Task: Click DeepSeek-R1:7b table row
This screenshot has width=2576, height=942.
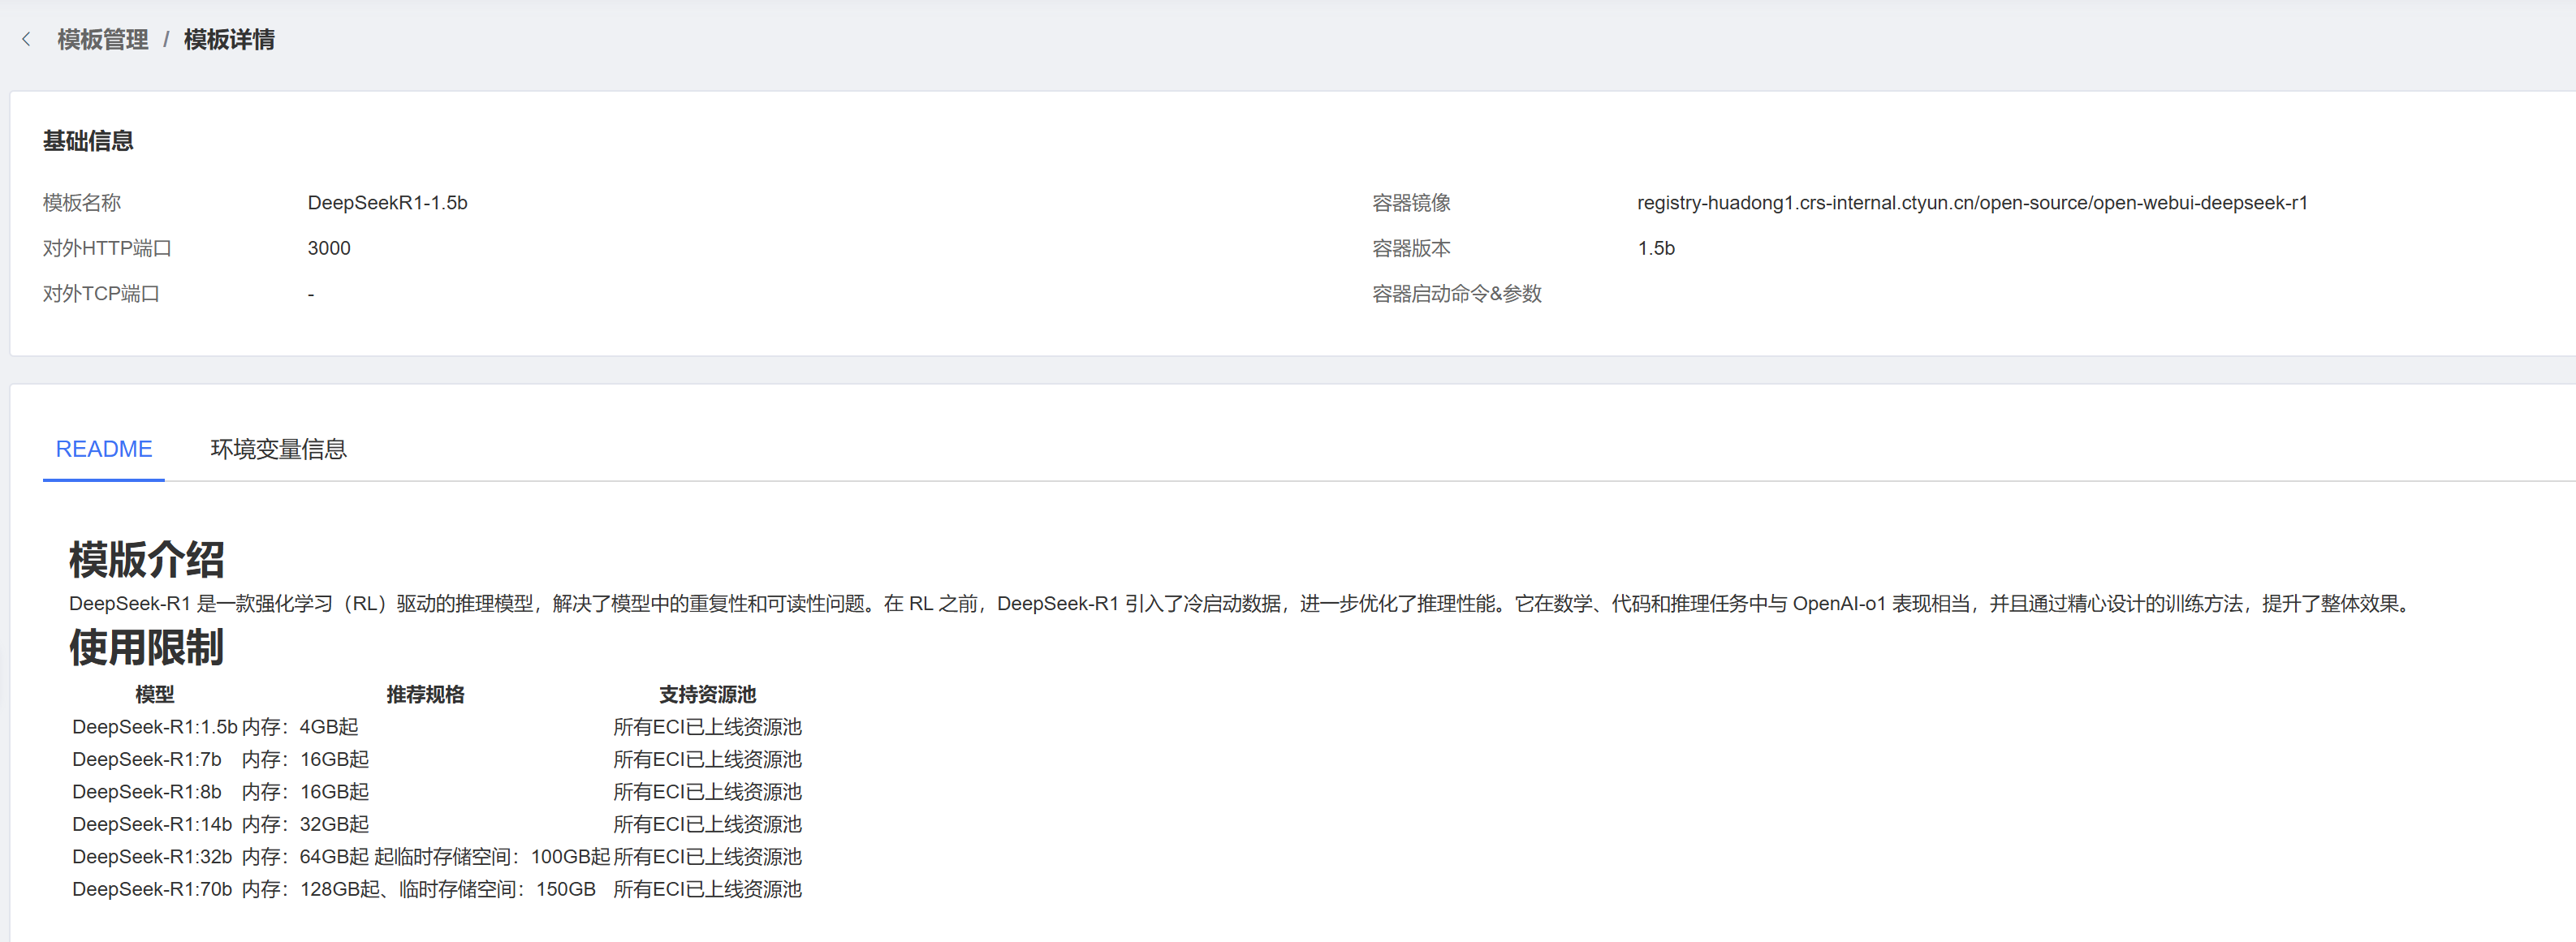Action: (147, 759)
